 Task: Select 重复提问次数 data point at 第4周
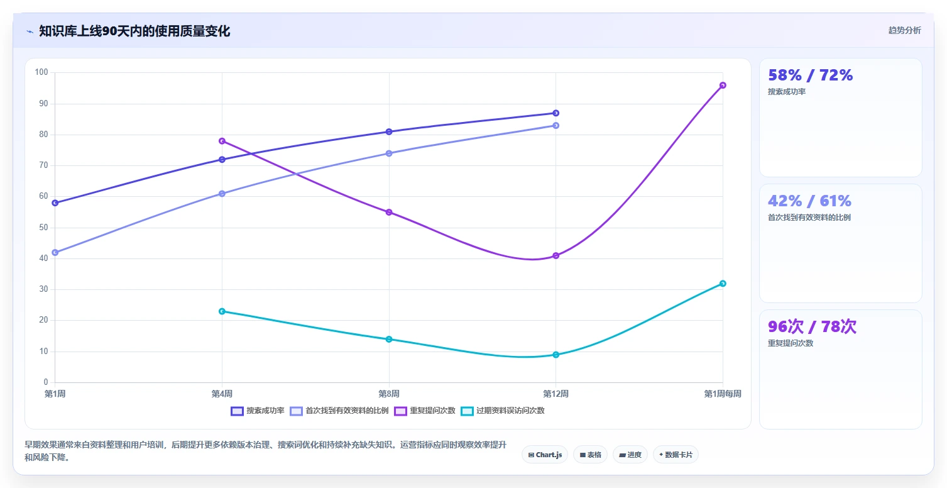click(222, 141)
